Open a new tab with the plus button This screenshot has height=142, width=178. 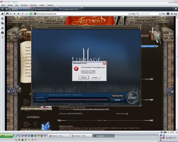coord(7,9)
